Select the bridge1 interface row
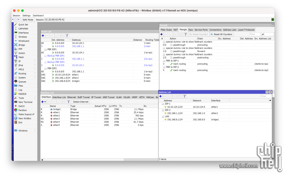The height and width of the screenshot is (176, 286). [99, 109]
